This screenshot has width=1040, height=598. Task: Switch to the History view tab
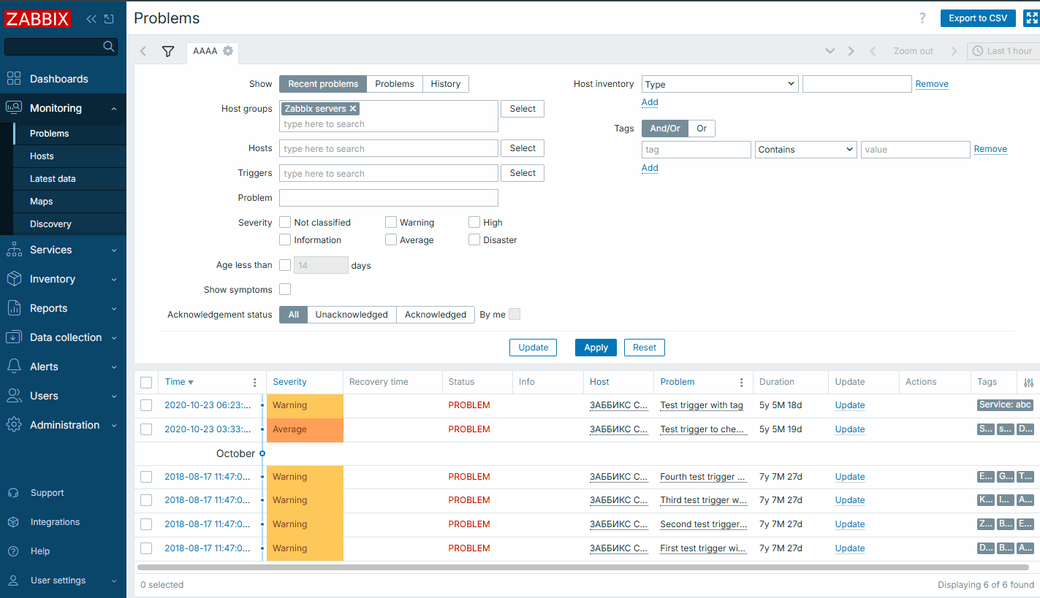(x=445, y=84)
